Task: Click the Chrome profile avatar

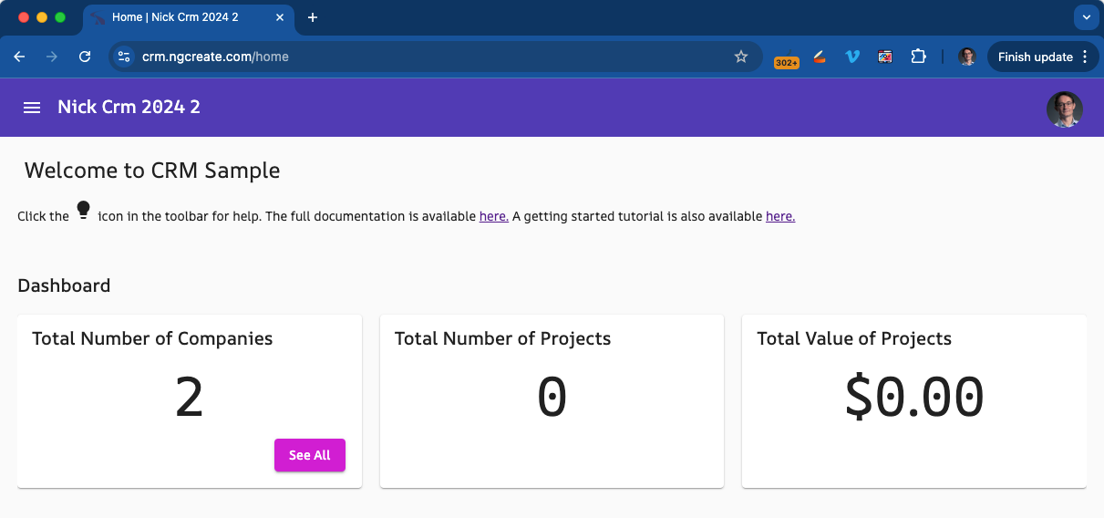Action: [x=967, y=57]
